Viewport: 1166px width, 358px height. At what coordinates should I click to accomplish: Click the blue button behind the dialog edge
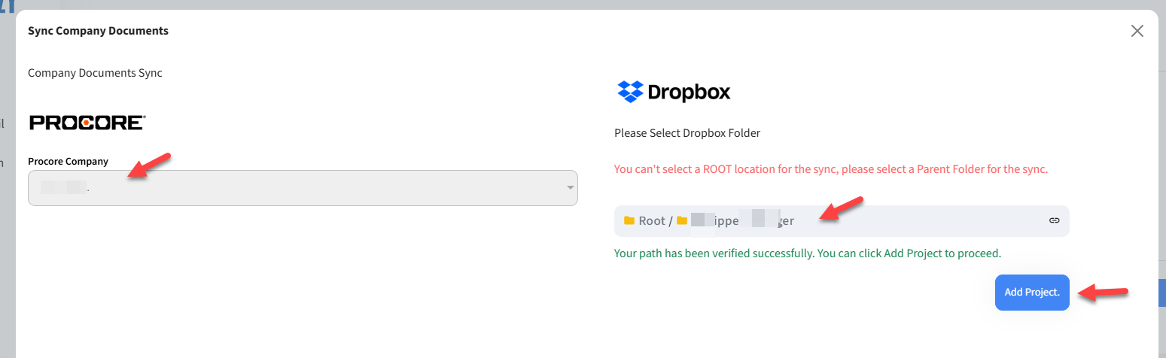1161,293
